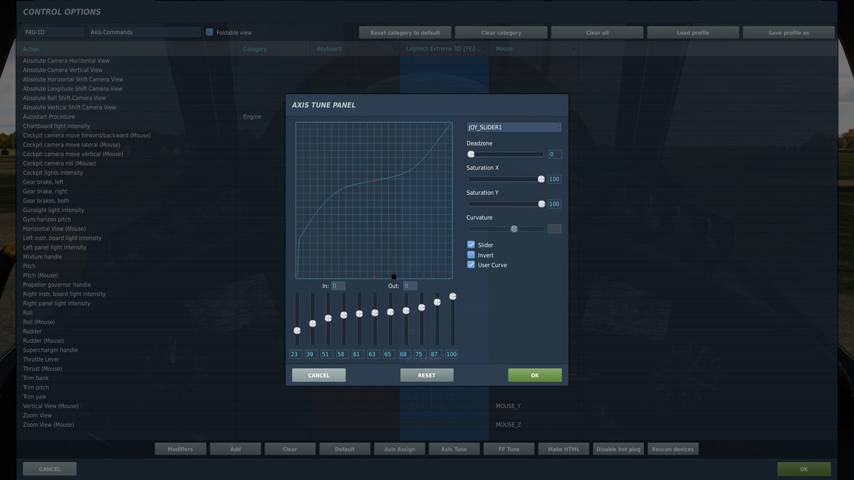
Task: Click the Save profile as button
Action: coord(789,33)
